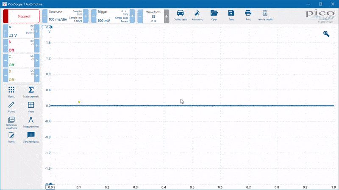The image size is (339, 190).
Task: Open Channel B options panel
Action: (x=21, y=46)
